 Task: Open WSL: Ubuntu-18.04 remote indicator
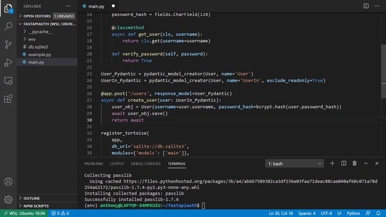[24, 213]
